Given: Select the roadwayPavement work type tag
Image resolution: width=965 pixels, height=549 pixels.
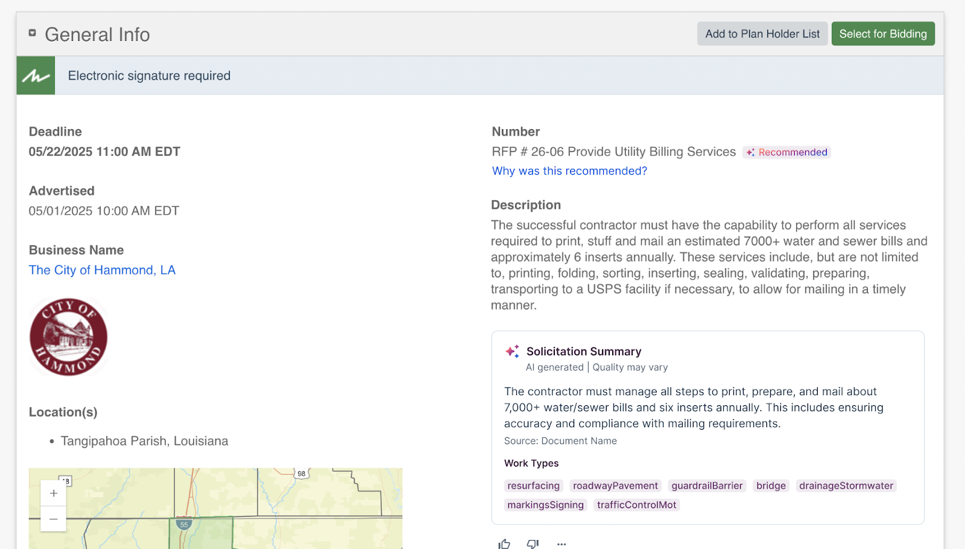Looking at the screenshot, I should click(x=615, y=486).
